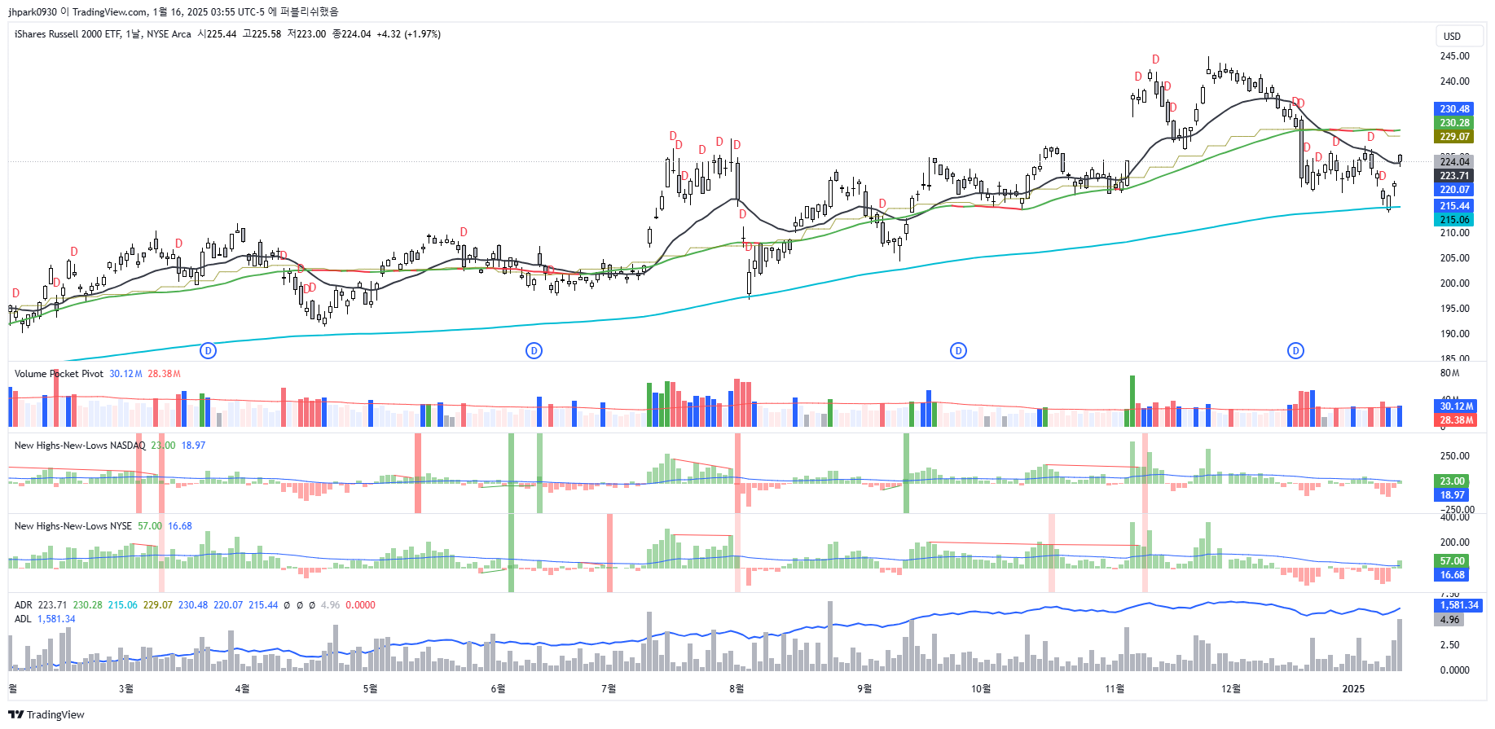The image size is (1495, 729).
Task: Click the 18.97 NASDAQ axis label
Action: click(1452, 495)
